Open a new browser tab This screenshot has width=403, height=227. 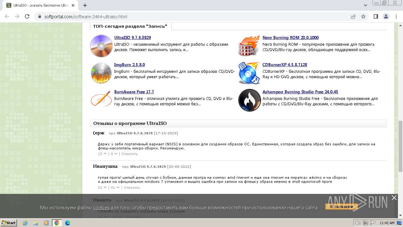pos(85,5)
